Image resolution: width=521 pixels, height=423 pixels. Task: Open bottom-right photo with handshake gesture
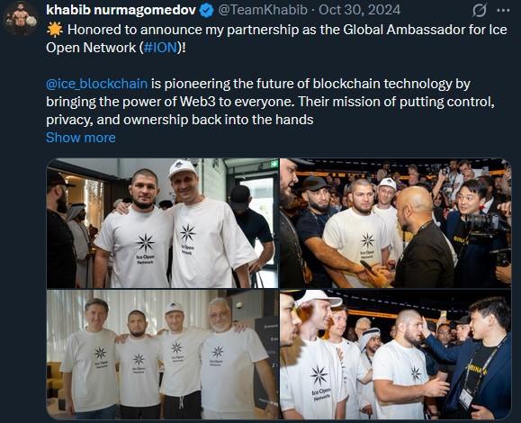(395, 355)
